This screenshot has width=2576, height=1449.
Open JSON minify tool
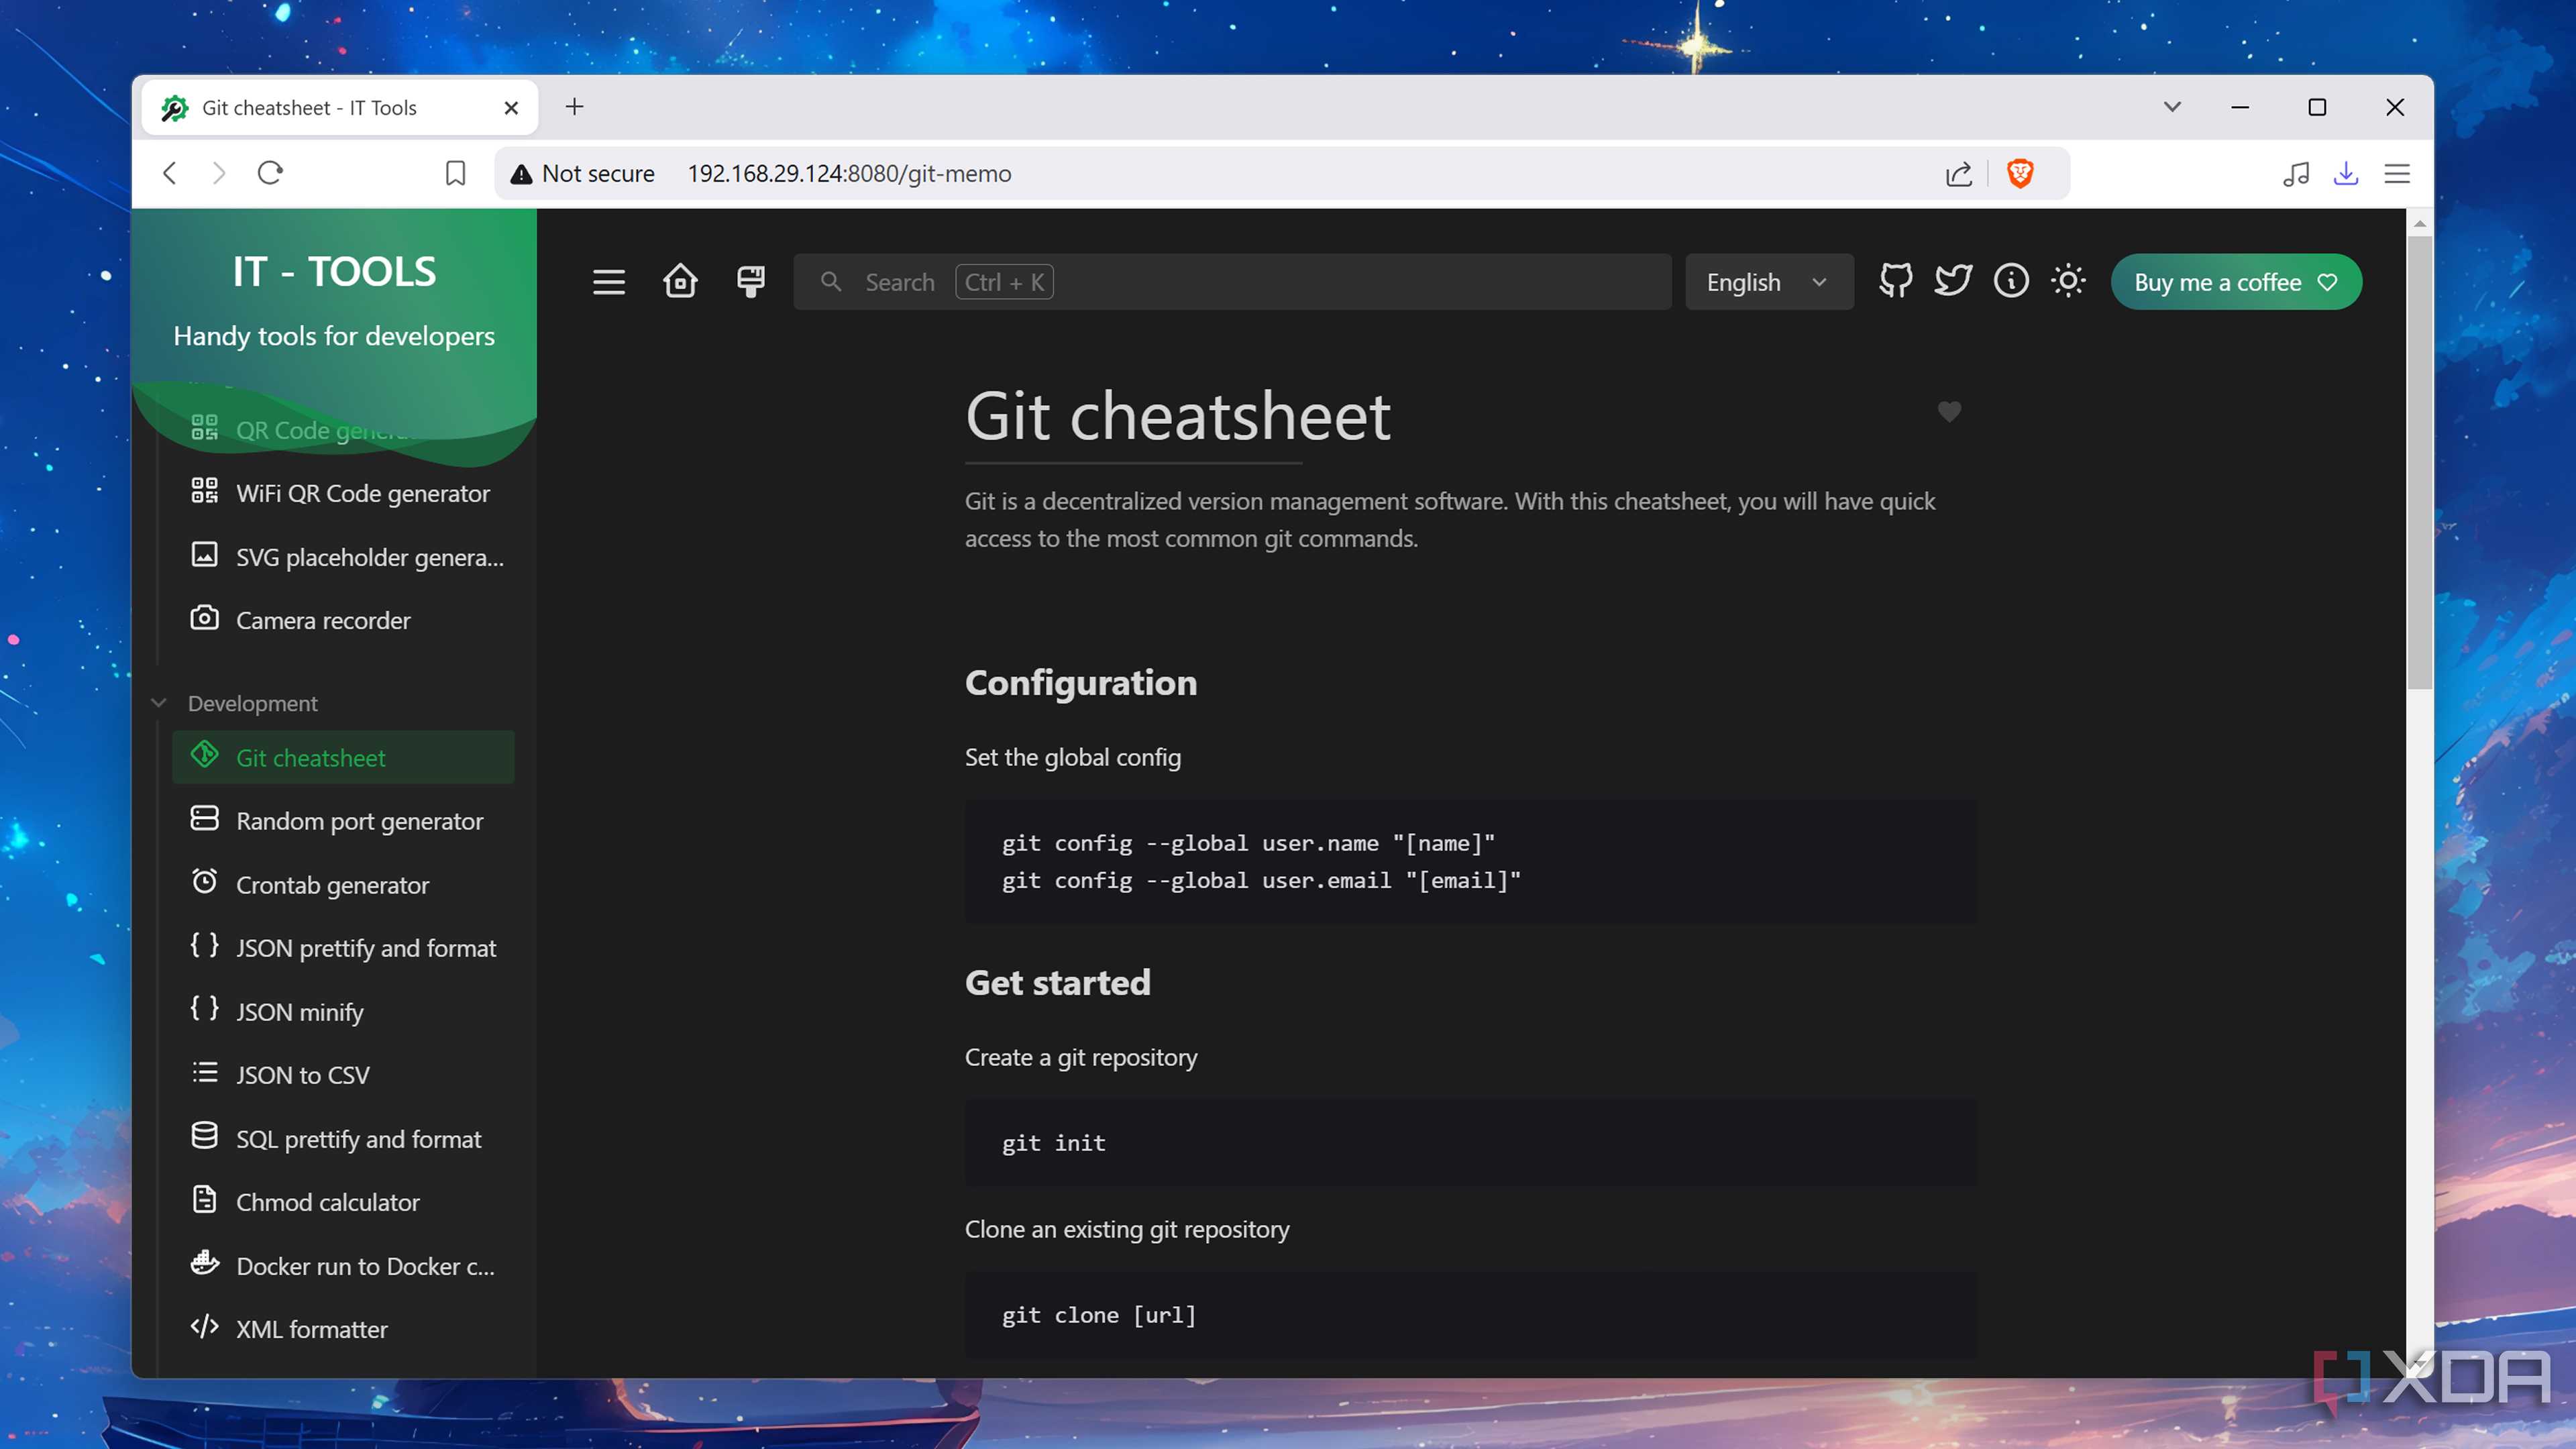point(343,1011)
